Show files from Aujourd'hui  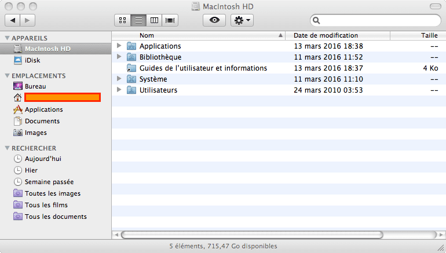pos(43,159)
